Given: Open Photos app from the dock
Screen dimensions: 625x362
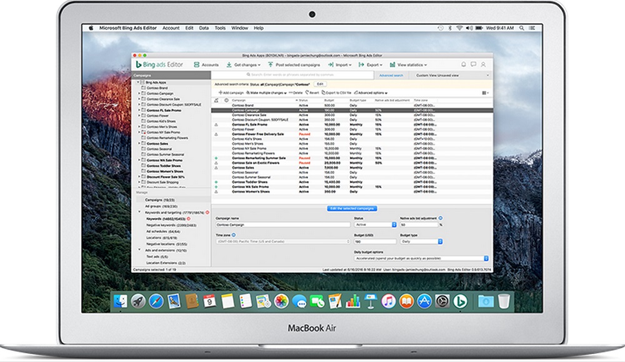Looking at the screenshot, I should click(x=281, y=301).
